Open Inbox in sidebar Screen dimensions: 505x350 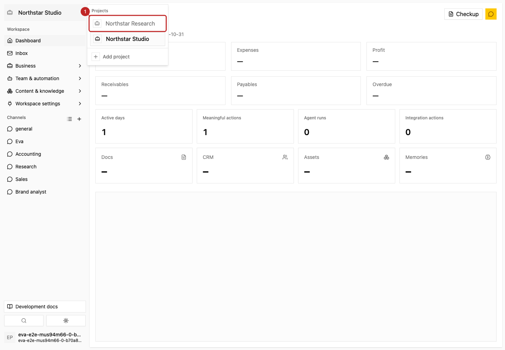point(45,53)
